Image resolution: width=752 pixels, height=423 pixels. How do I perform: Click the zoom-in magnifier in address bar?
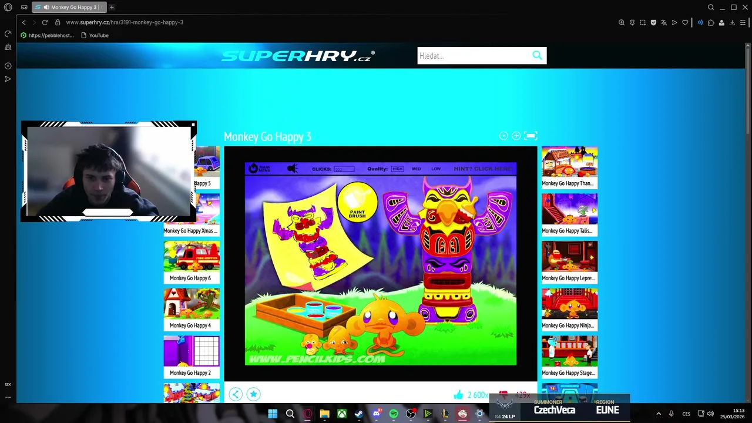[x=622, y=22]
